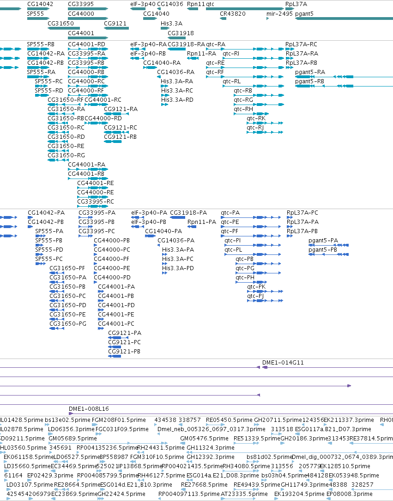Click EST EK193204.5prime
Image resolution: width=393 pixels, height=501 pixels.
tap(299, 494)
